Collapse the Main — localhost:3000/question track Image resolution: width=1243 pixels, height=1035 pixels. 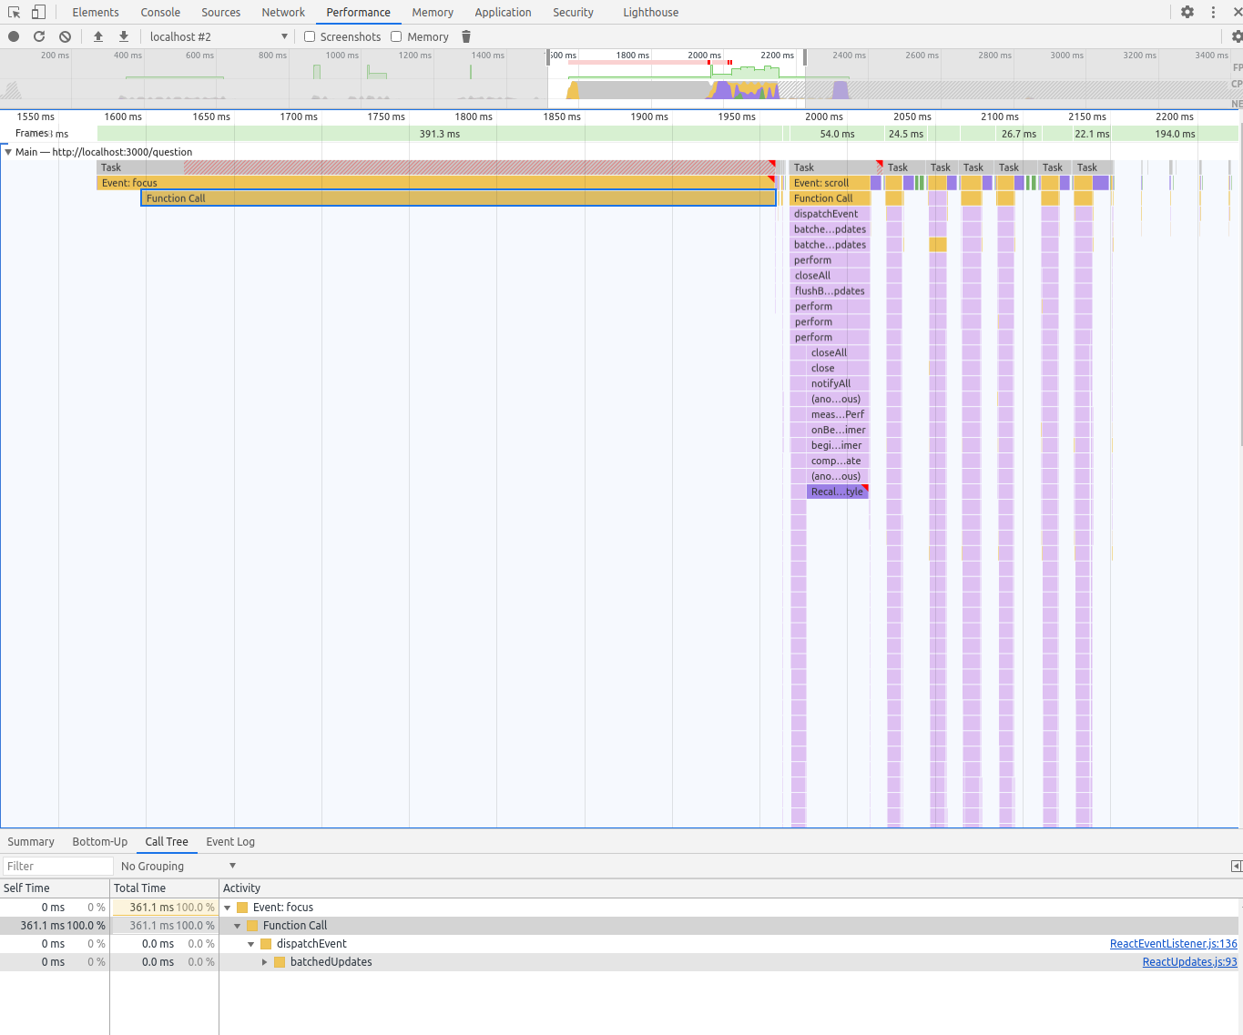pos(10,152)
